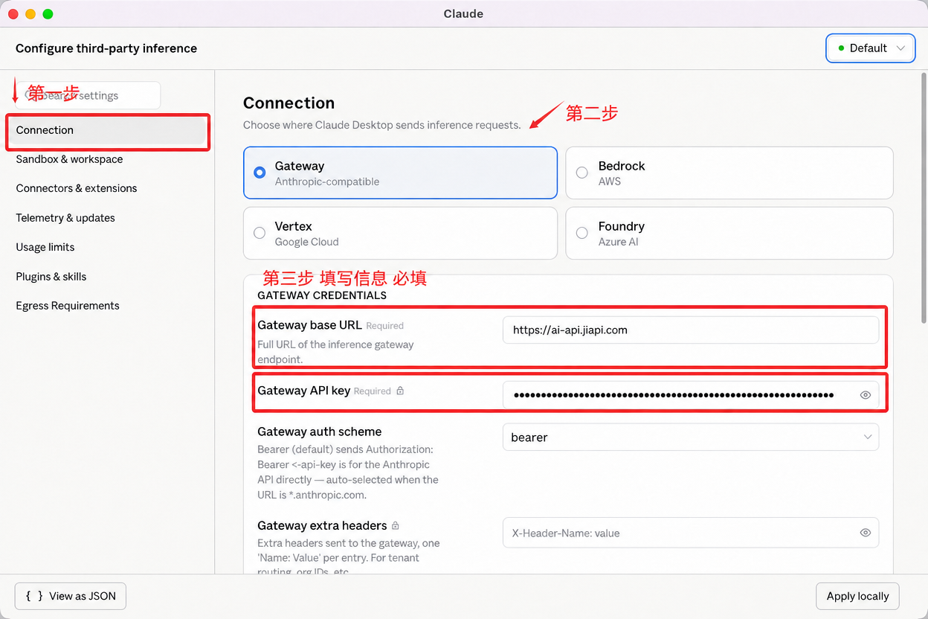Image resolution: width=928 pixels, height=619 pixels.
Task: Open Egress Requirements section
Action: 68,306
